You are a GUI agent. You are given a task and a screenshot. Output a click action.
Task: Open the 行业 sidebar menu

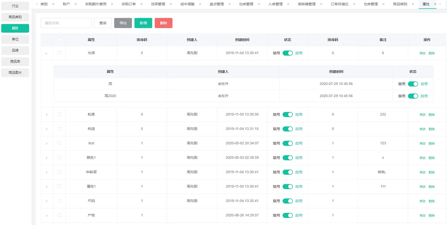(15, 6)
